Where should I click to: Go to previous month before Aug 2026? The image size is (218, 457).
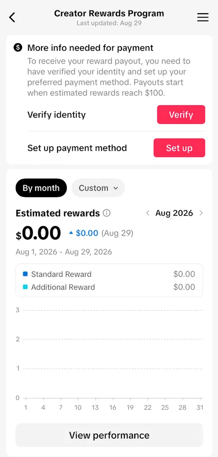point(148,213)
